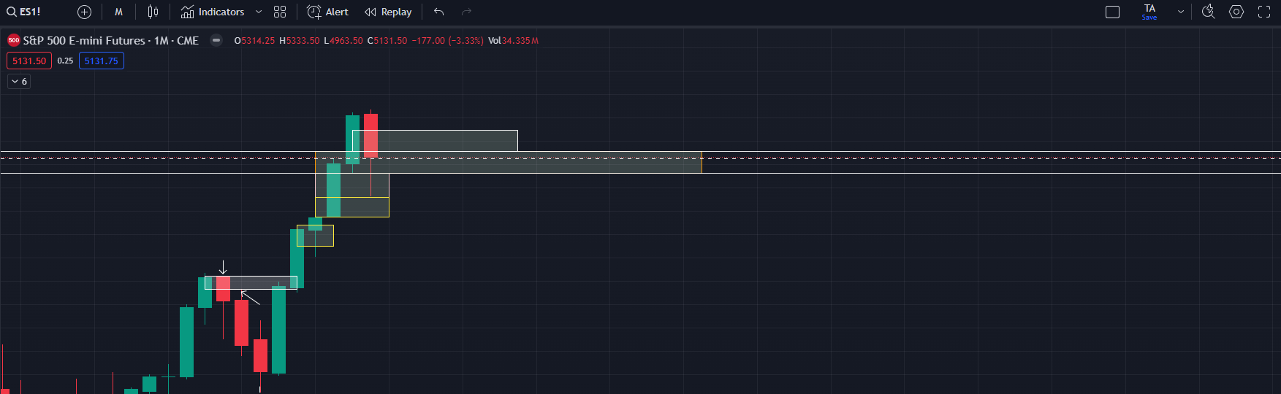Expand the collapsed indicators legend showing 6

coord(19,82)
